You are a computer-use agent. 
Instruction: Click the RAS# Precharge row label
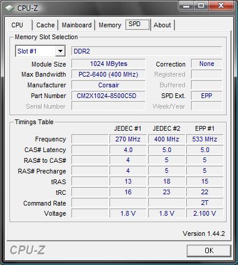click(42, 171)
